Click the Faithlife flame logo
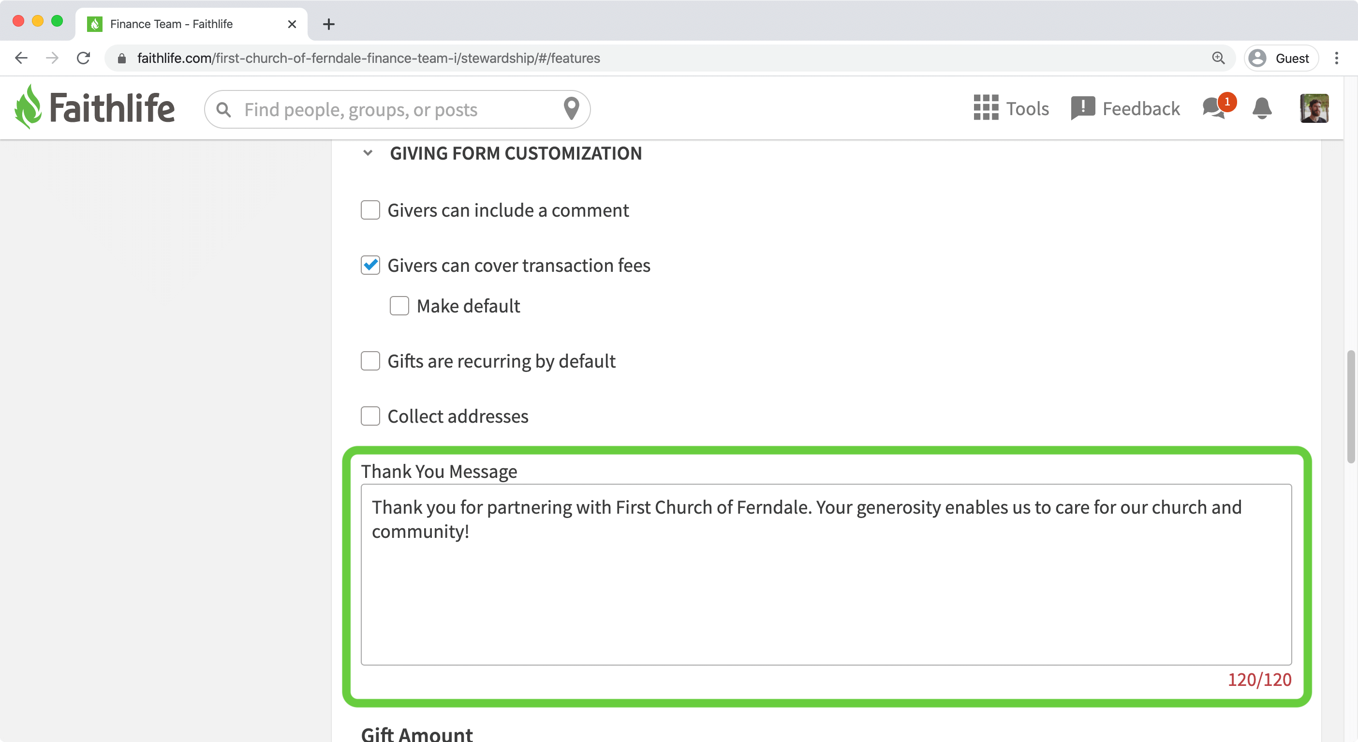Viewport: 1358px width, 742px height. tap(28, 107)
